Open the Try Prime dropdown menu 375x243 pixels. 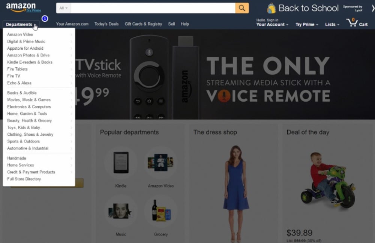(x=307, y=24)
